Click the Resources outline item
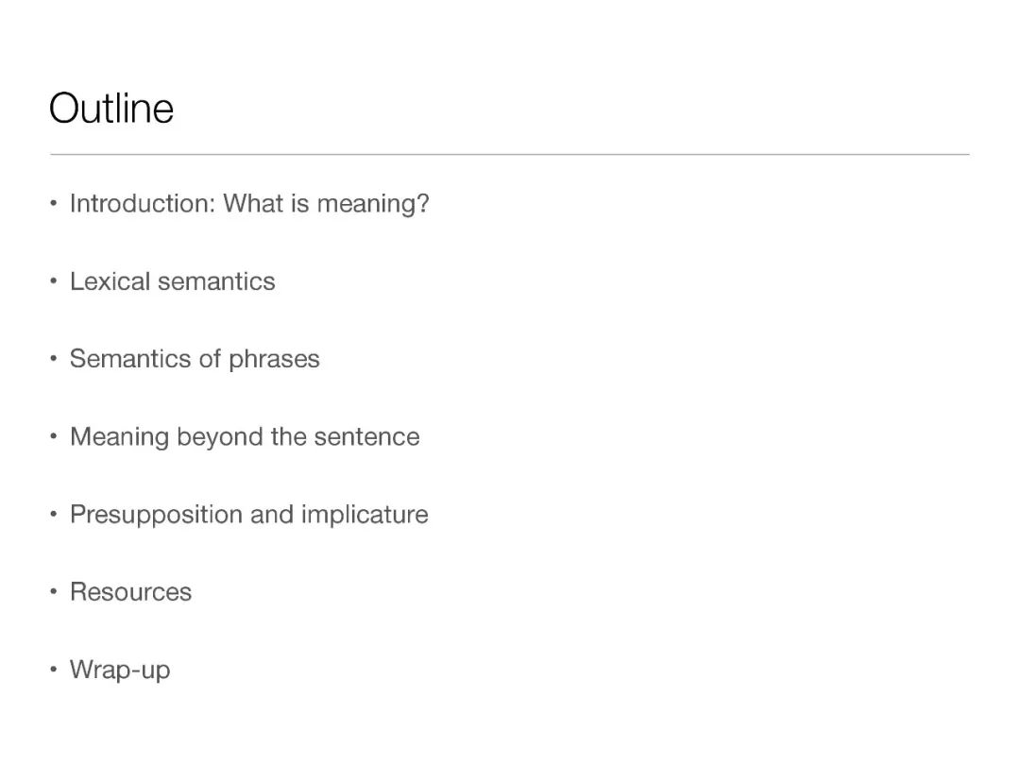The width and height of the screenshot is (1020, 765). click(x=130, y=592)
